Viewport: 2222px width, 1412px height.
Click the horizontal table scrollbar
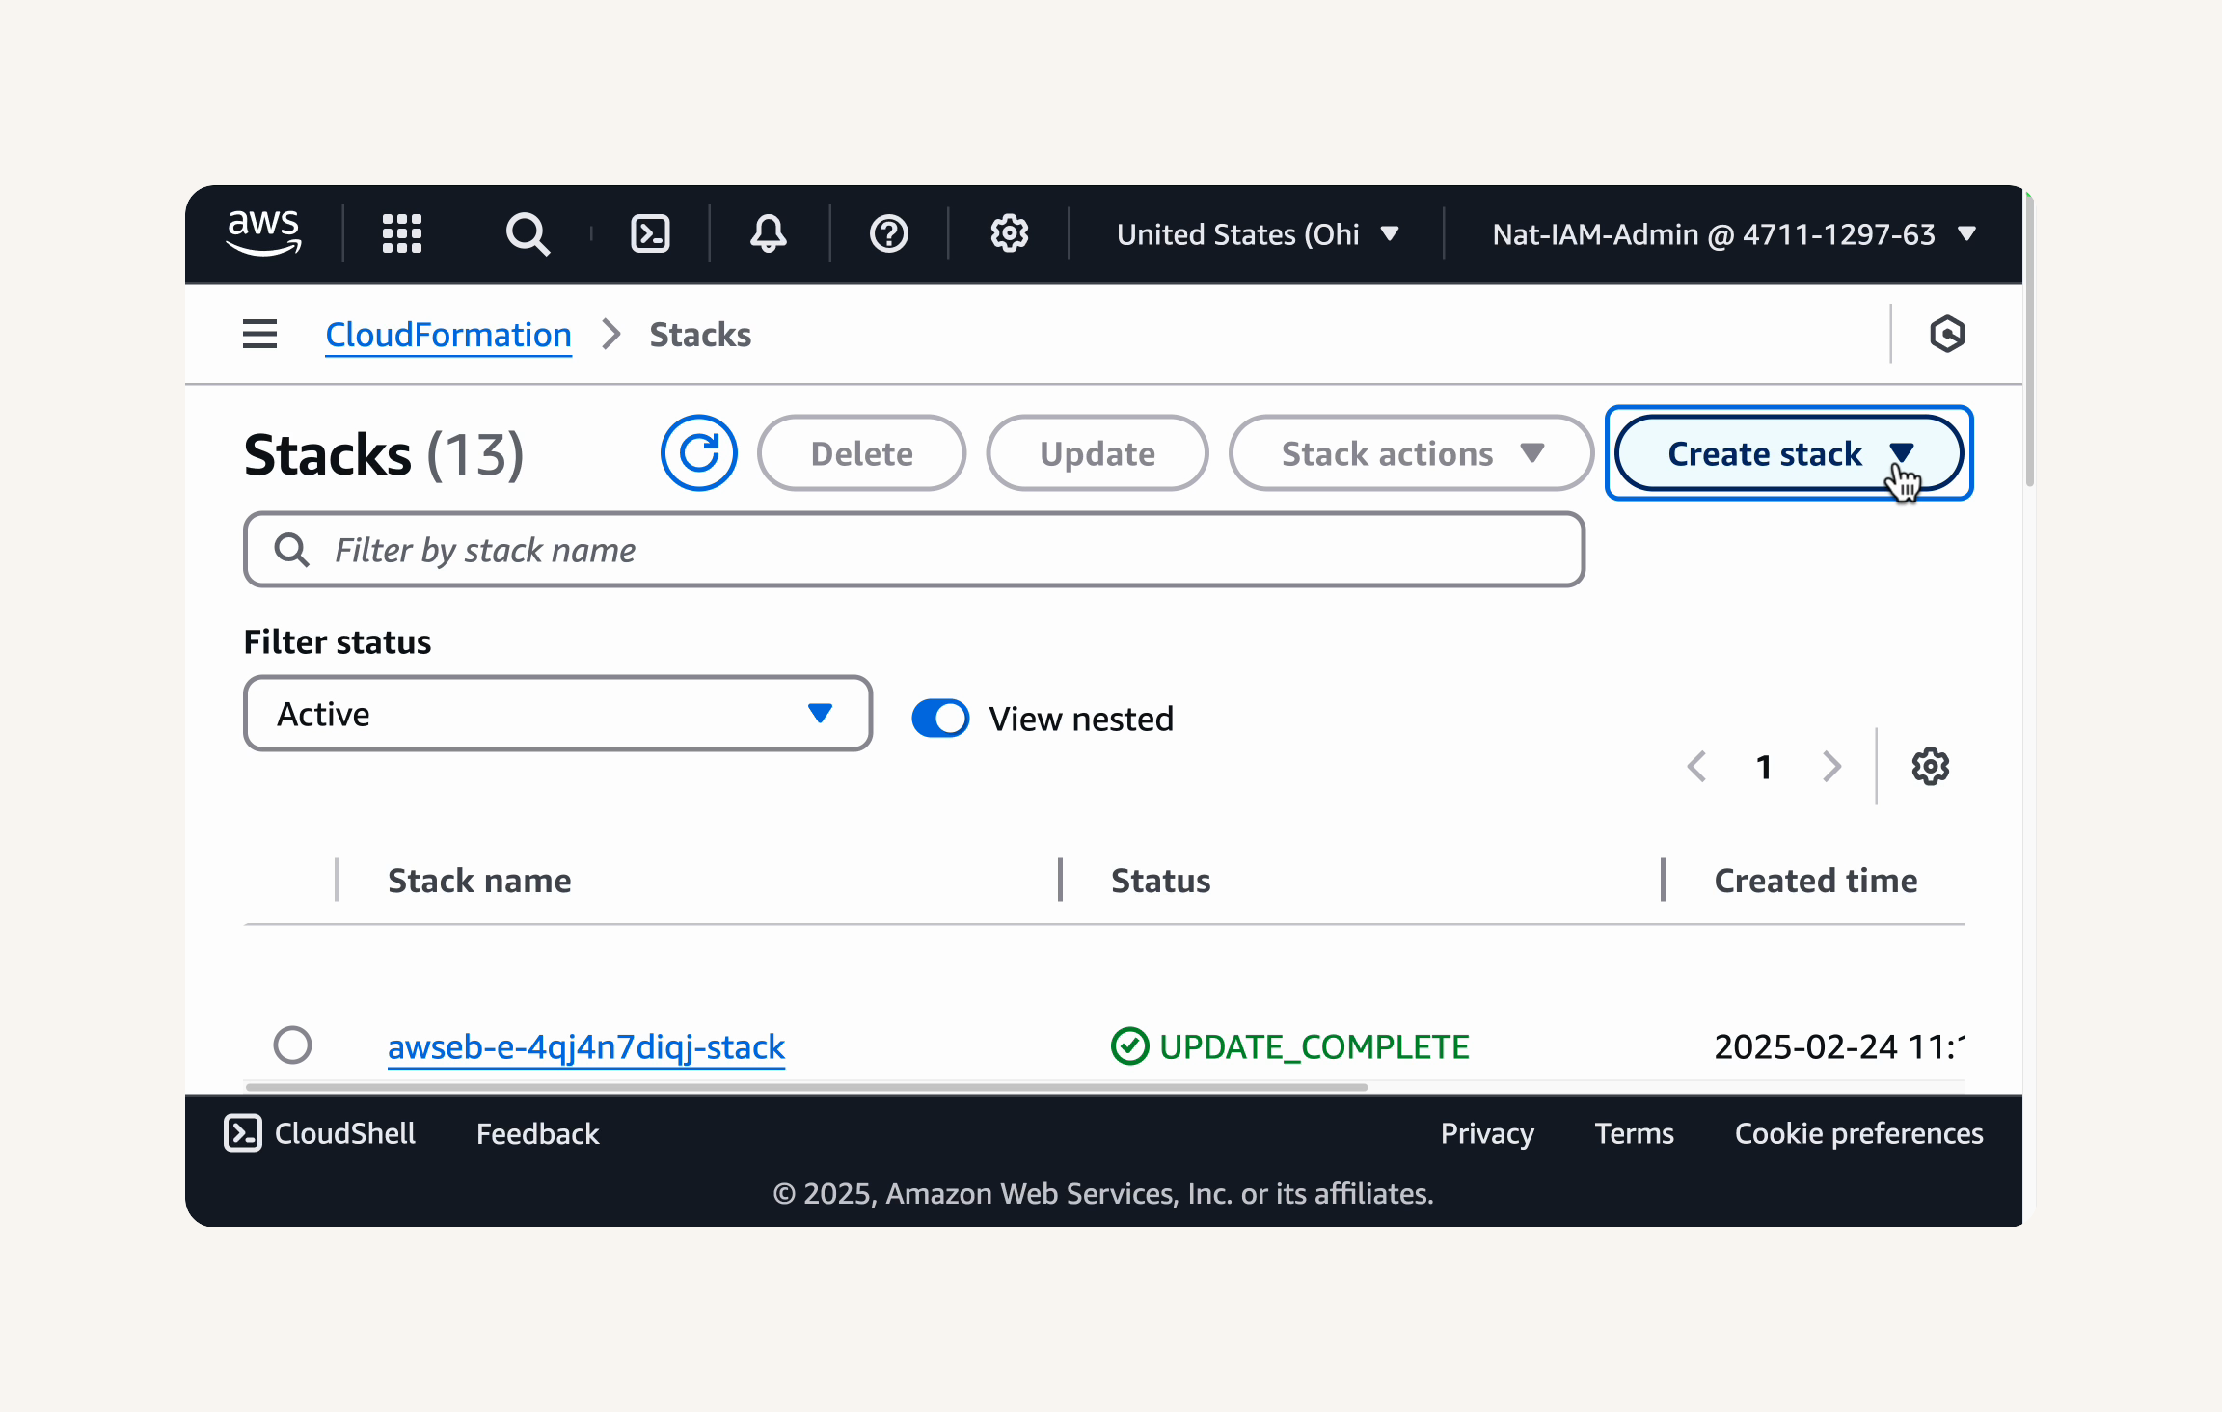pos(806,1087)
